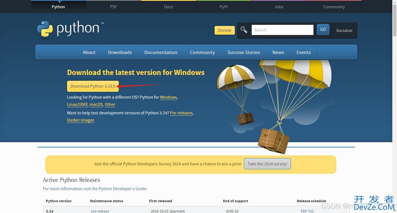This screenshot has height=213, width=397.
Task: Click the Active Python Releases heading
Action: pyautogui.click(x=71, y=180)
